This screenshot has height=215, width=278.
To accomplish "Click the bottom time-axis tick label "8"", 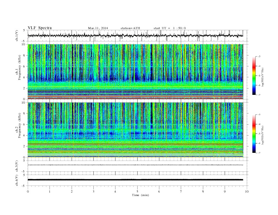I will tap(203, 191).
